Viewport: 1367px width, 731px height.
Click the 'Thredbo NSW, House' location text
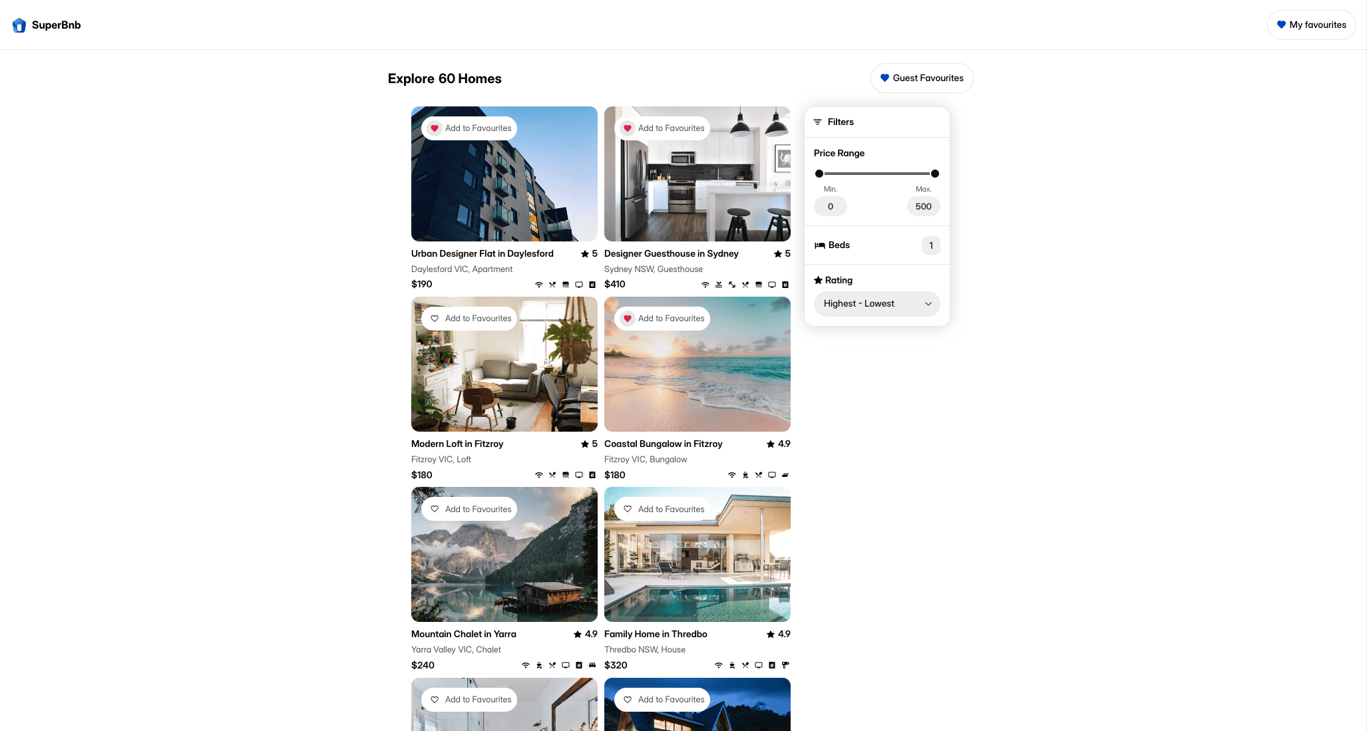pos(645,650)
